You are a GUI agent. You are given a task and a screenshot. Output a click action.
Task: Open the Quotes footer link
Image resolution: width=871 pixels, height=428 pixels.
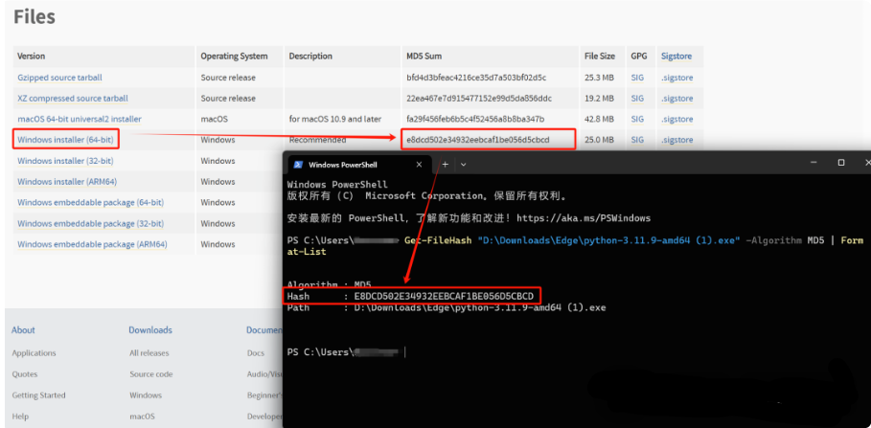[25, 374]
